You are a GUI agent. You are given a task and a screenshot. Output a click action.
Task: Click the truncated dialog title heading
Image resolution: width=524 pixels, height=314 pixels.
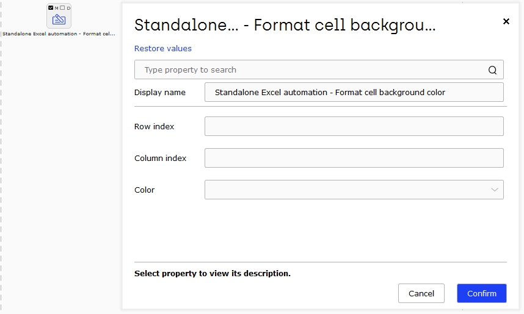285,25
